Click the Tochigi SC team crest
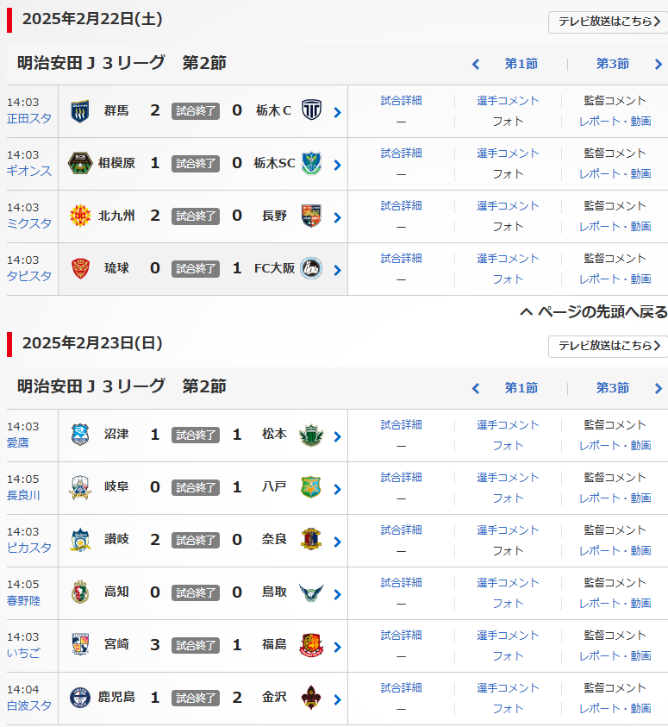Image resolution: width=668 pixels, height=727 pixels. click(311, 163)
